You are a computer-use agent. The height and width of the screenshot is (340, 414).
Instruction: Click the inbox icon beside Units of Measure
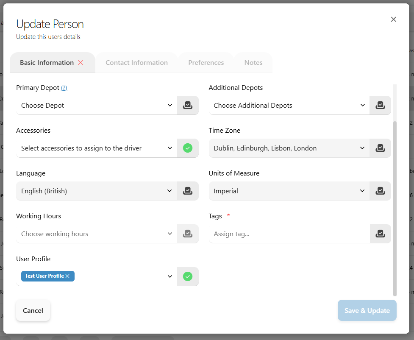(380, 191)
